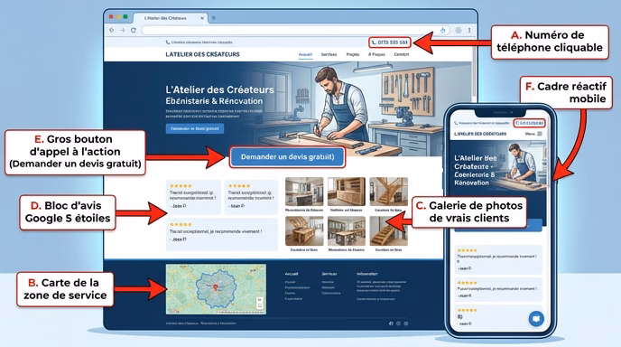Open the wide bottom five-star review card
This screenshot has height=347, width=621.
tap(222, 234)
